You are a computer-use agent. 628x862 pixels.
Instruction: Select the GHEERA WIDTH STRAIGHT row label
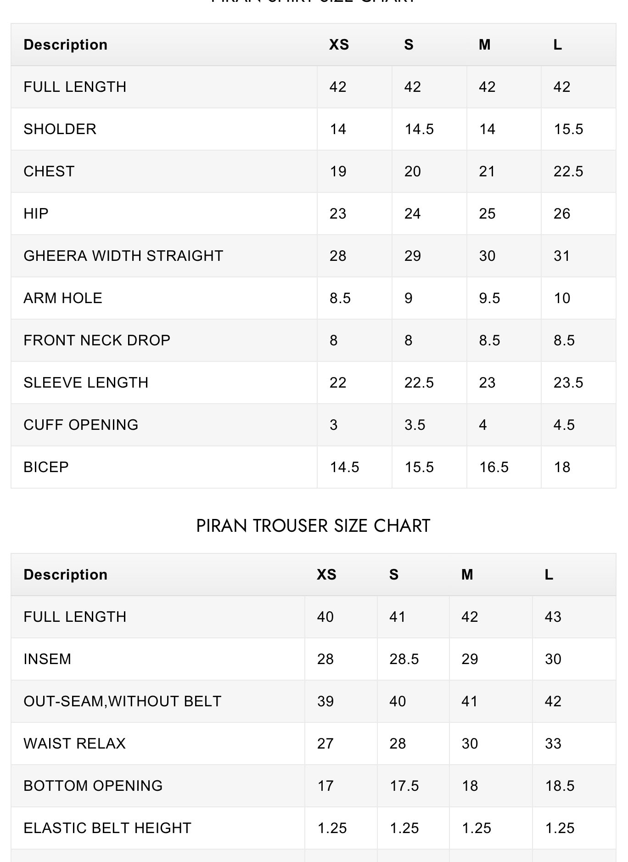click(123, 256)
